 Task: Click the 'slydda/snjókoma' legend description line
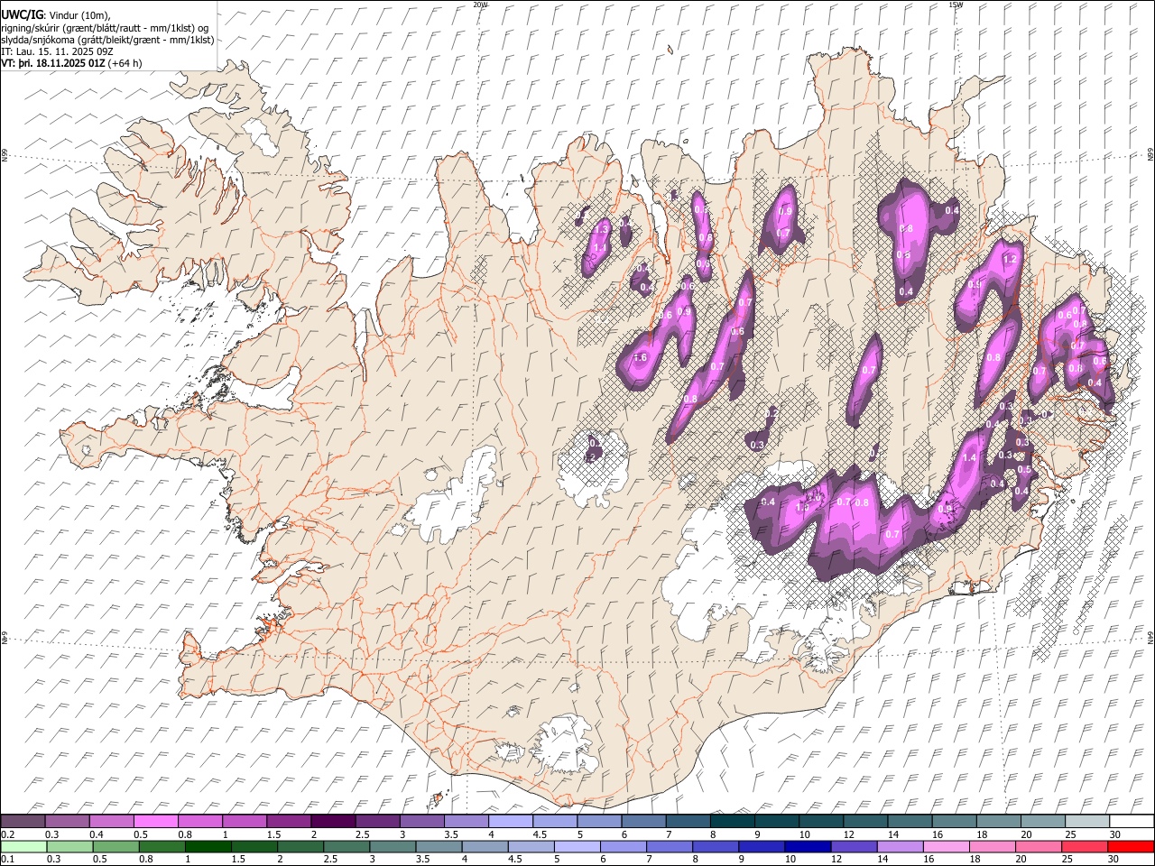pyautogui.click(x=107, y=39)
